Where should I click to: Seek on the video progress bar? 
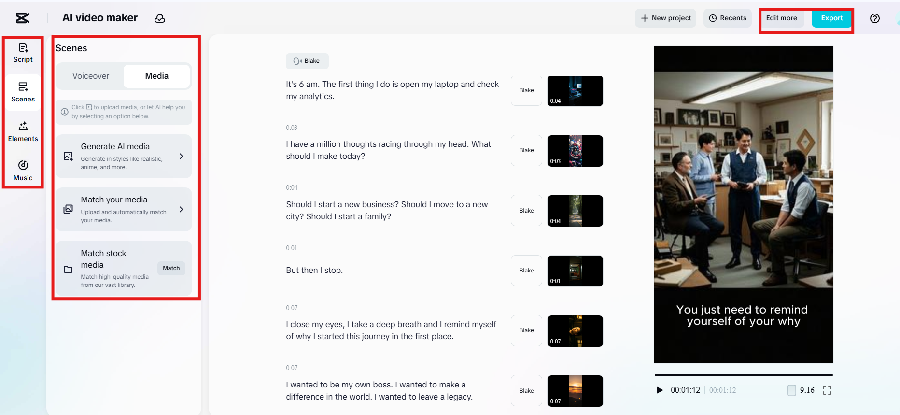pos(744,375)
